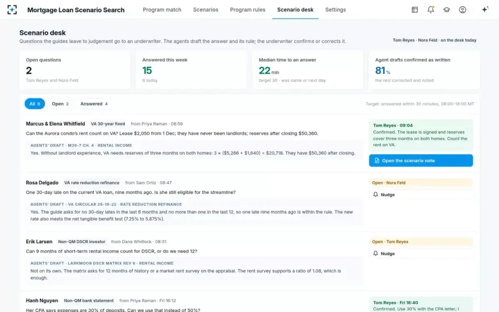
Task: Filter by Open 2 questions
Action: 60,104
